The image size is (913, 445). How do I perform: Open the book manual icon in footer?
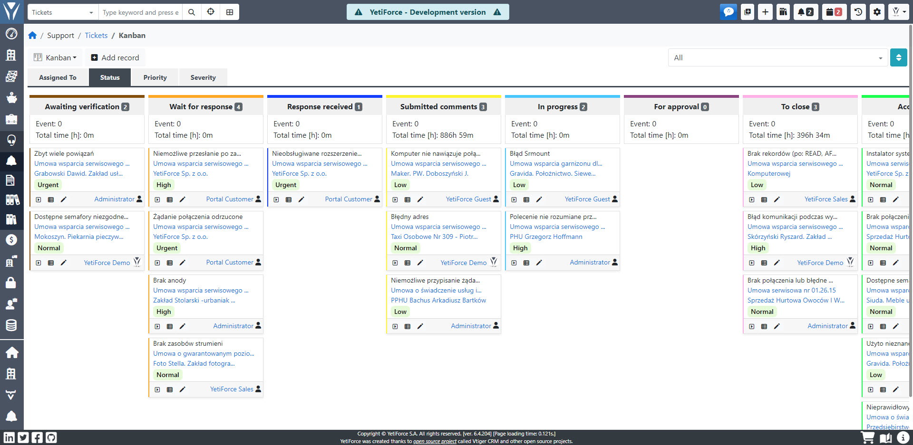click(x=886, y=437)
